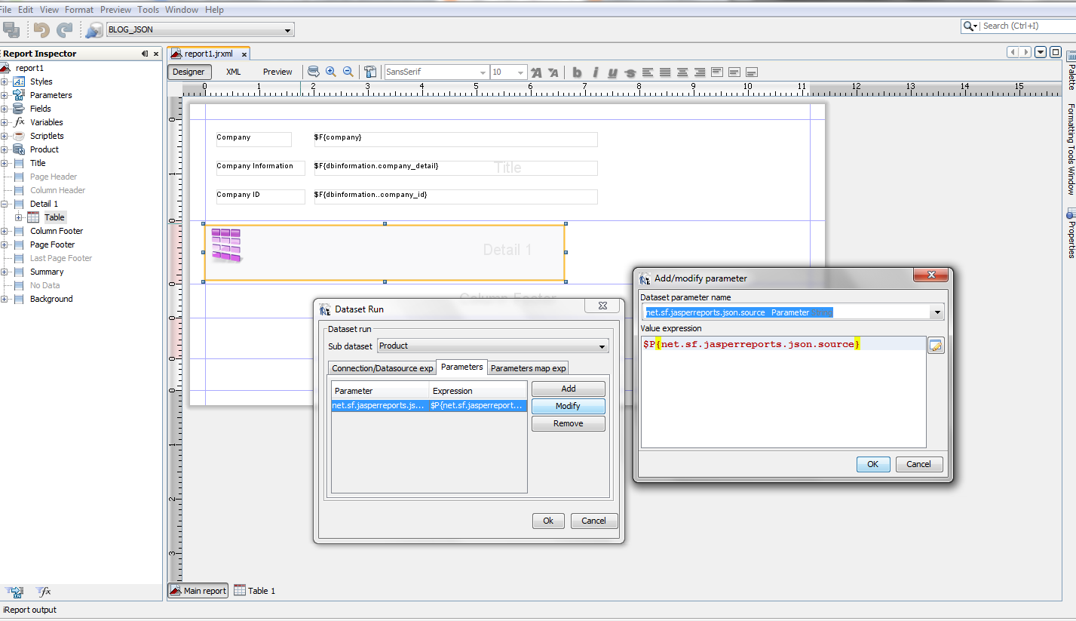Screen dimensions: 1076x621
Task: Align text left
Action: click(x=648, y=72)
